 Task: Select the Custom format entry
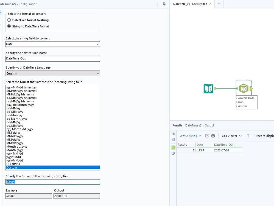click(x=53, y=167)
